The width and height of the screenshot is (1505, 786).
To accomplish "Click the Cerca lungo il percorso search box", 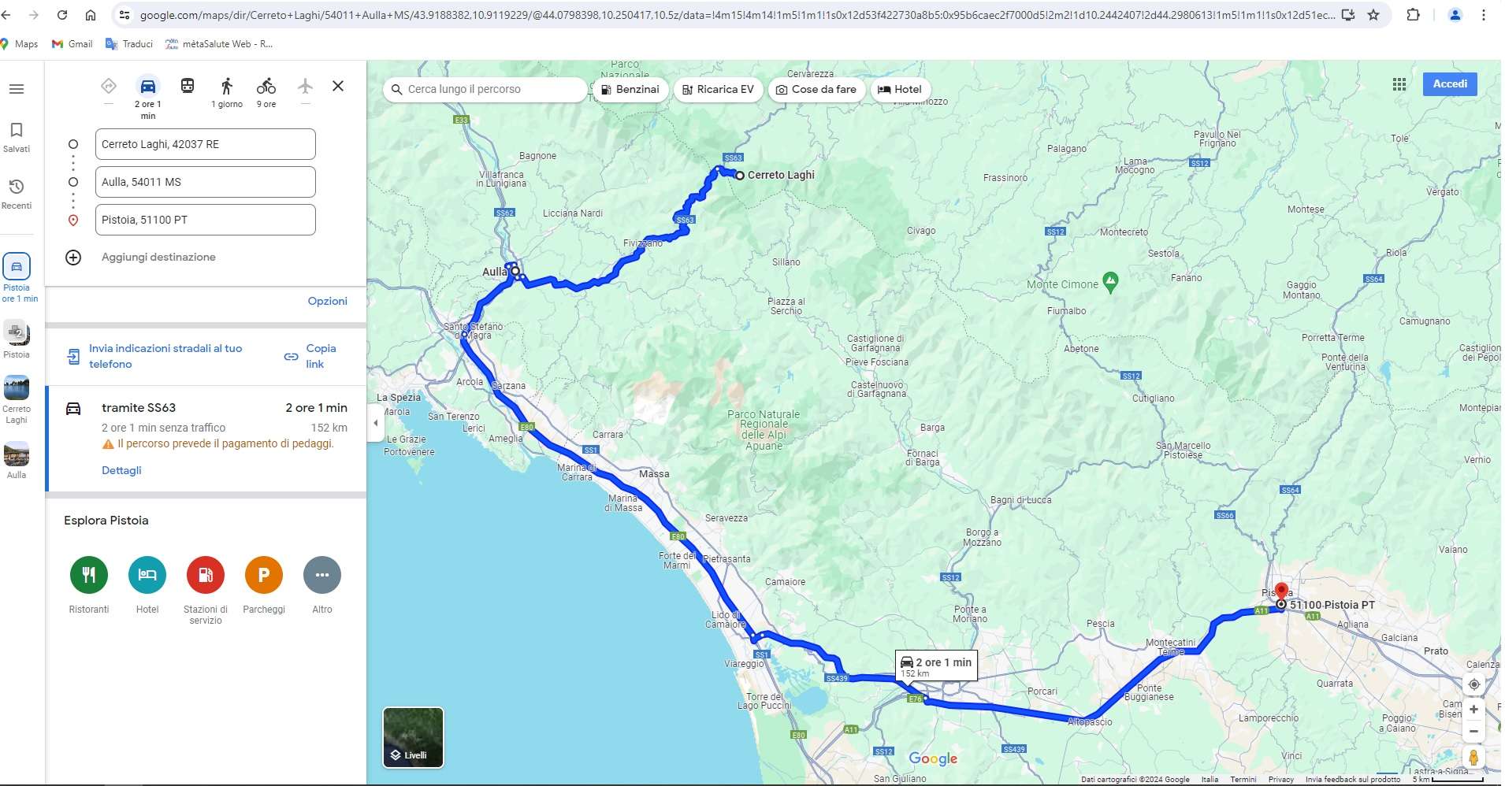I will tap(485, 89).
